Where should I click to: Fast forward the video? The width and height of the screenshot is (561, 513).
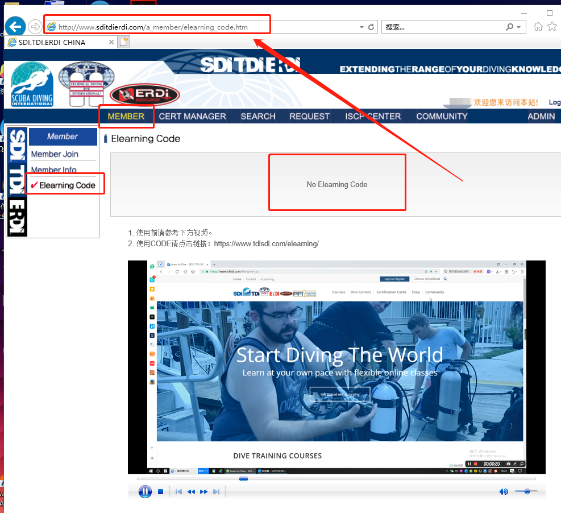[x=204, y=492]
